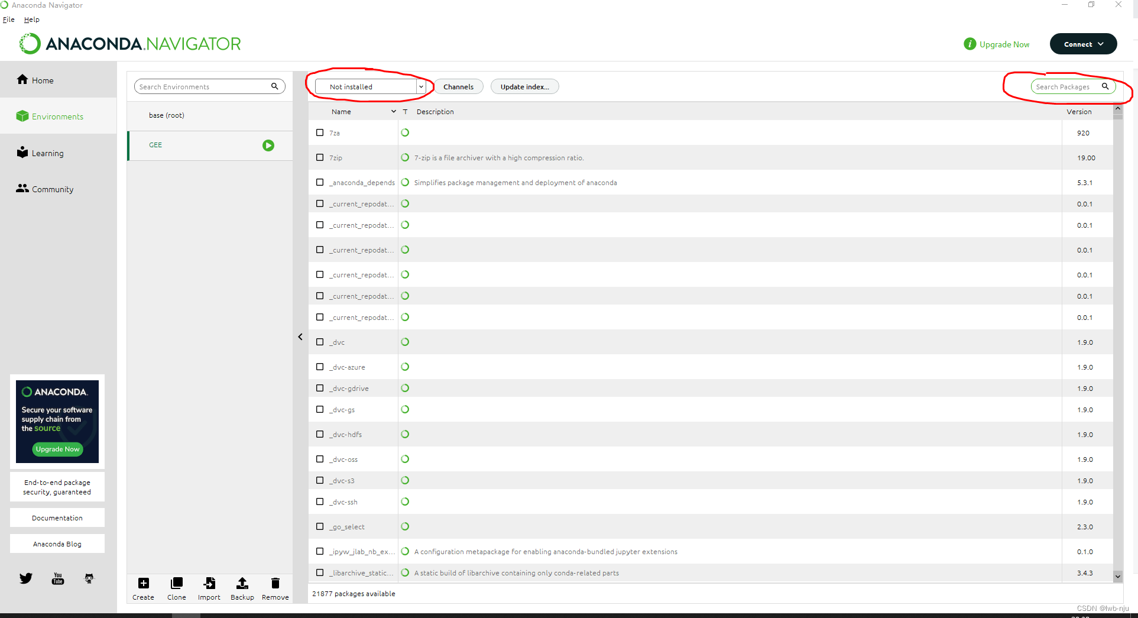Check the _go_select package checkbox
Image resolution: width=1138 pixels, height=618 pixels.
(x=320, y=526)
